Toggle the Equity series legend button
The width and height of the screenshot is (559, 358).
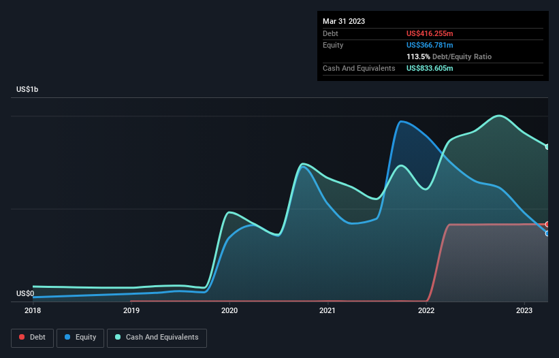[80, 338]
